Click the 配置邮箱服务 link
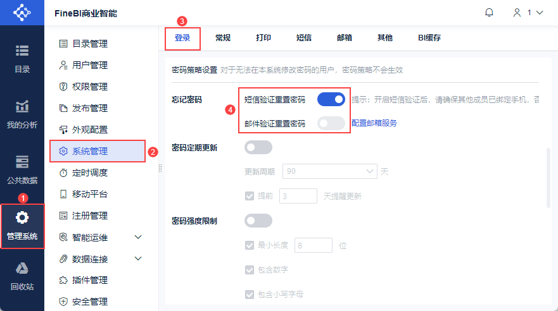 (374, 123)
